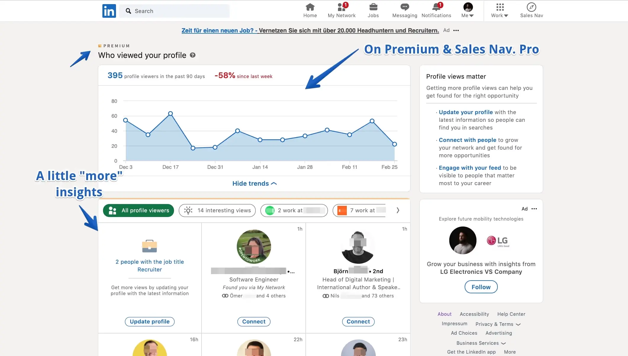Click the Home house icon
This screenshot has height=356, width=628.
(x=310, y=7)
